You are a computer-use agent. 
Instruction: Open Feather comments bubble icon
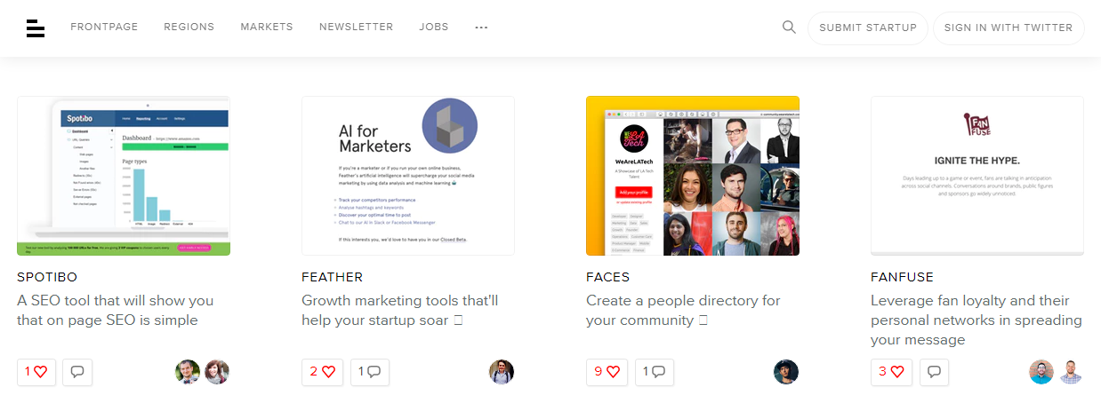pos(370,372)
